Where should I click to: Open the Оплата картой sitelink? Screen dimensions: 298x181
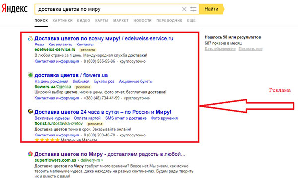pyautogui.click(x=87, y=118)
